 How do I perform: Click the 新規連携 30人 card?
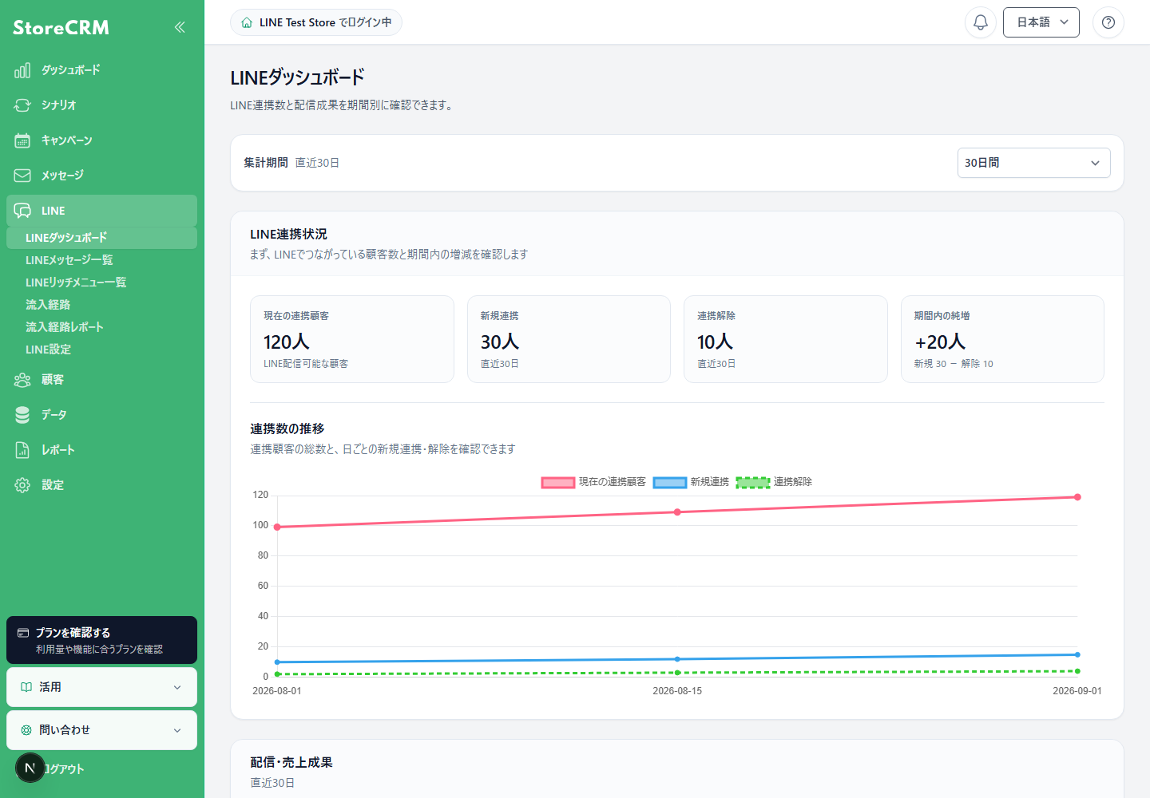(569, 339)
